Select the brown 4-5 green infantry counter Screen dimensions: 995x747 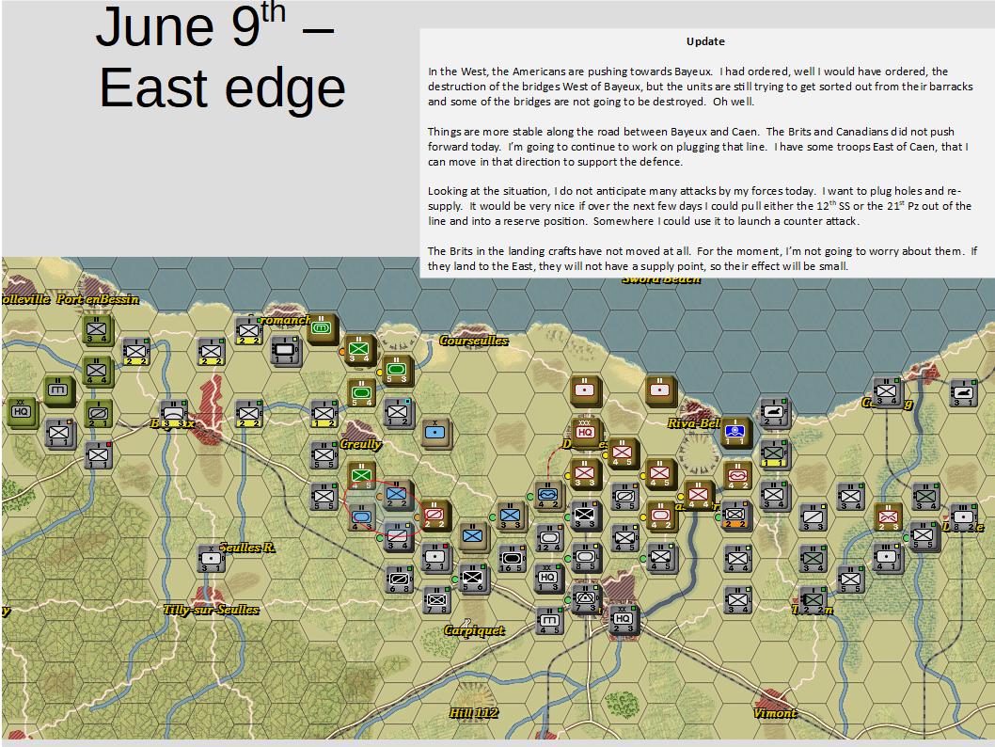pos(361,476)
